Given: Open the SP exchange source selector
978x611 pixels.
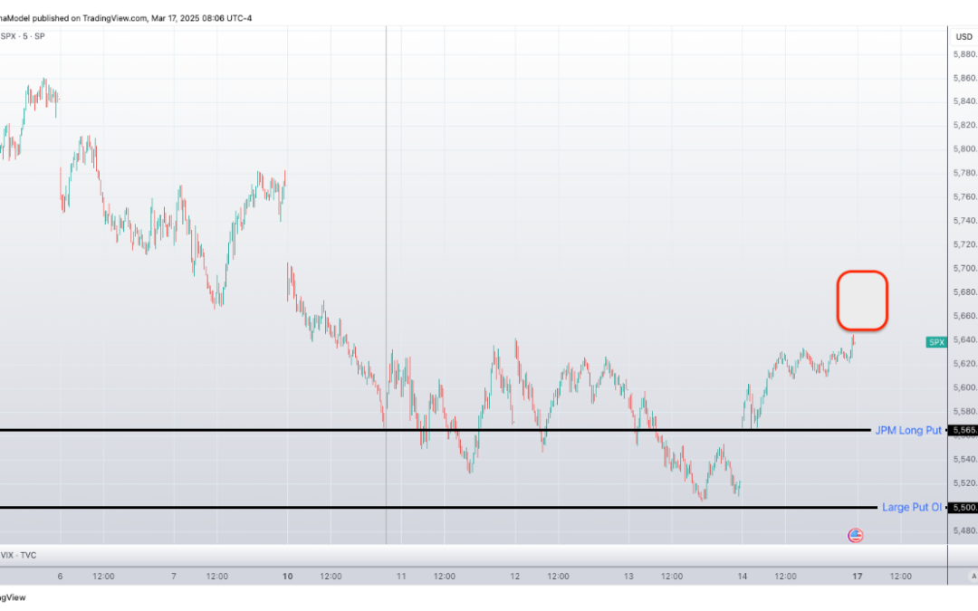Looking at the screenshot, I should (x=38, y=35).
